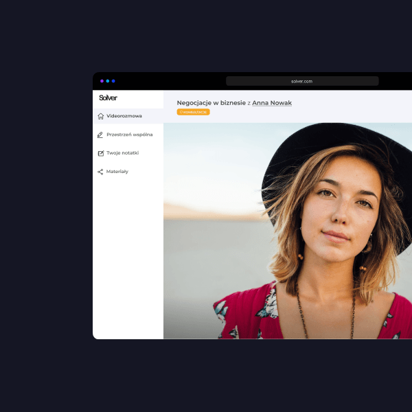Click the orange Konsultacje badge

pos(194,112)
